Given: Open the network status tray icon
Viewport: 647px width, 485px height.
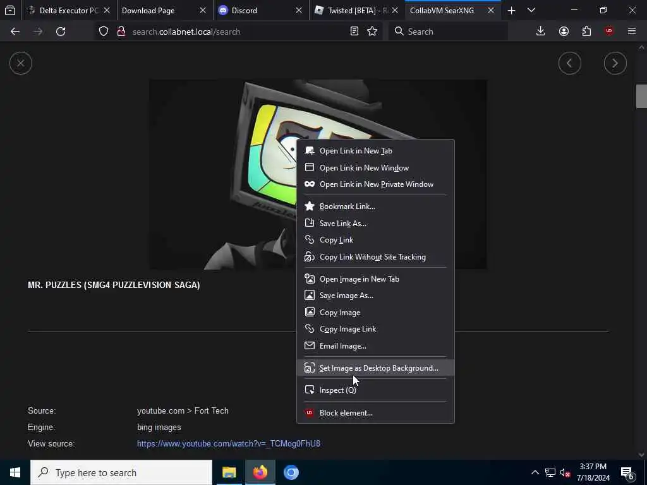Looking at the screenshot, I should 550,472.
